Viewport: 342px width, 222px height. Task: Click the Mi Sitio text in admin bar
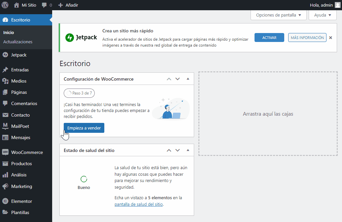click(29, 5)
